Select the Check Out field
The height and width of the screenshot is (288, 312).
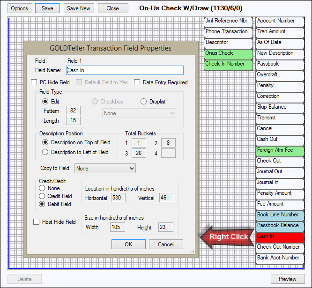(x=280, y=162)
